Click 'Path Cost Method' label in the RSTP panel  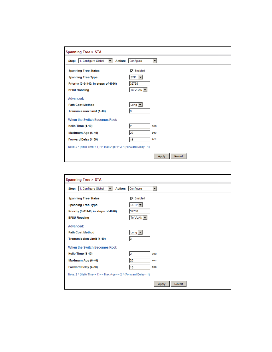[x=81, y=233]
